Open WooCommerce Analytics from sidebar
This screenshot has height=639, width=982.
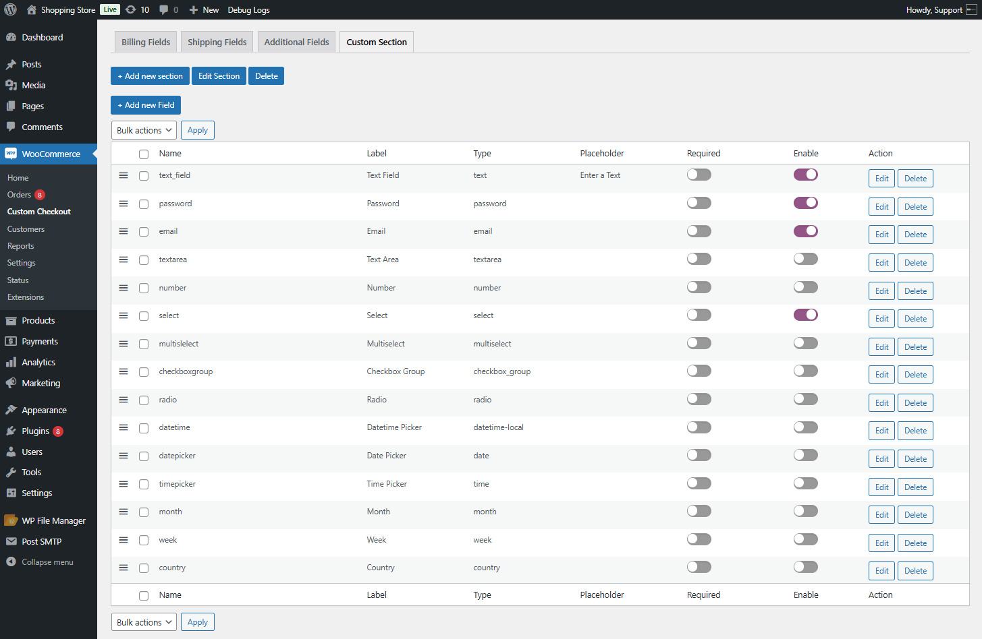click(x=38, y=362)
